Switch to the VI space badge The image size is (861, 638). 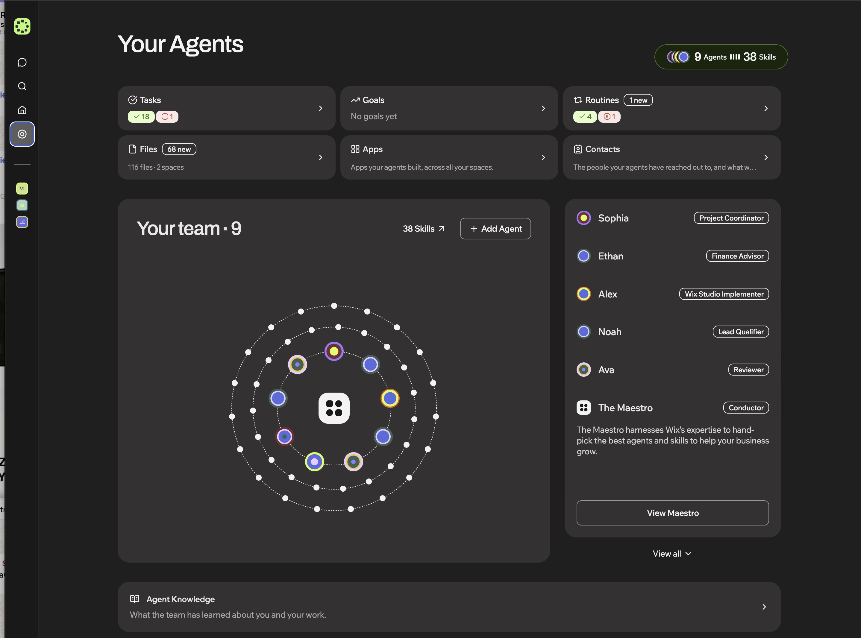tap(22, 189)
